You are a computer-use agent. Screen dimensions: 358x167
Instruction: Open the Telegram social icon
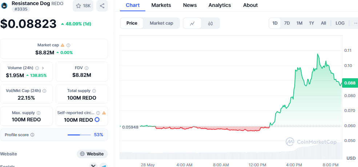[104, 166]
